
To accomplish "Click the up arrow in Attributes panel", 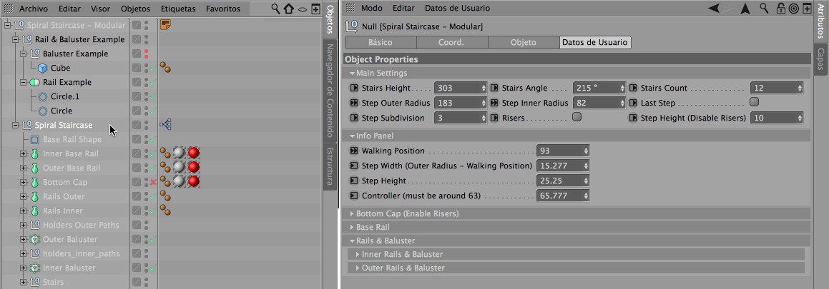I will click(745, 9).
